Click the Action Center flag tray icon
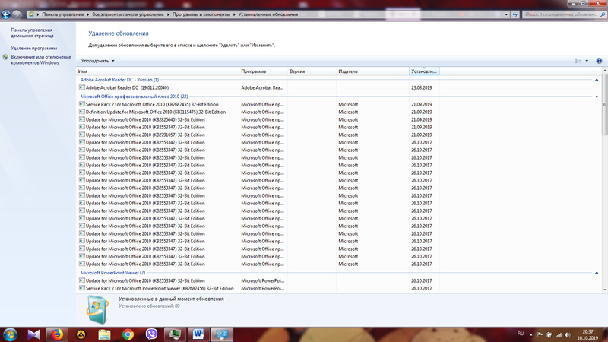608x342 pixels. 540,334
